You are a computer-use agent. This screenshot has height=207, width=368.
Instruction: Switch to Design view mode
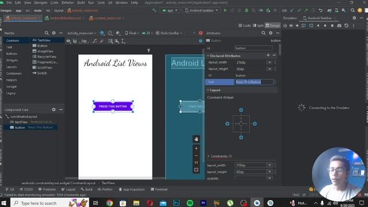273,25
